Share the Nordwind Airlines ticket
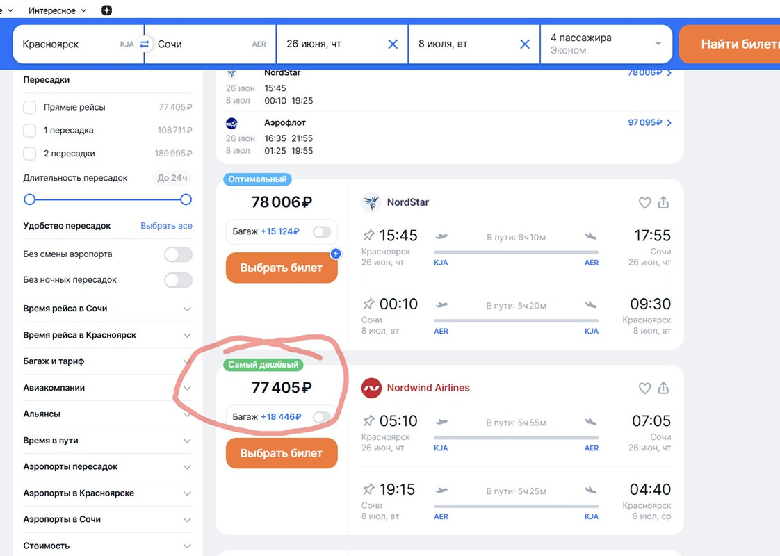Screen dimensions: 780x556 coord(664,388)
